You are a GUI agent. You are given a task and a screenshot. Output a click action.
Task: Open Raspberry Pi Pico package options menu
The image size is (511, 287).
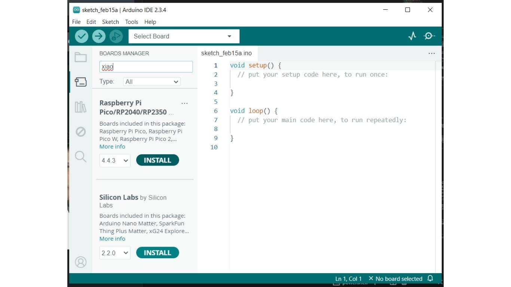point(184,104)
